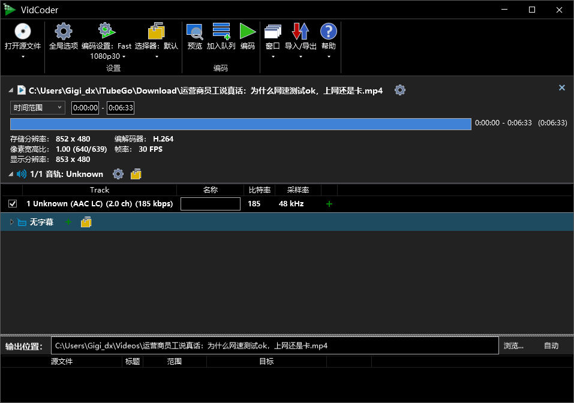Expand the picker dropdown arrow

point(157,57)
